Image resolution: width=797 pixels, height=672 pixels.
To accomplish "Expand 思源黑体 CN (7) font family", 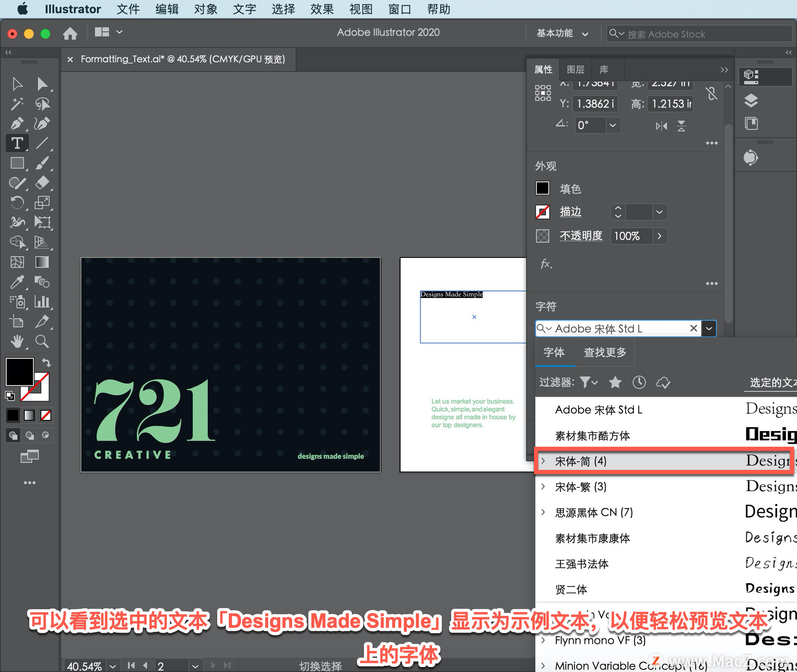I will point(543,512).
